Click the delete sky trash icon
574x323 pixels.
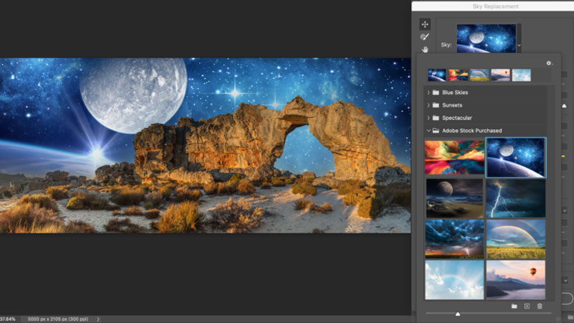540,306
